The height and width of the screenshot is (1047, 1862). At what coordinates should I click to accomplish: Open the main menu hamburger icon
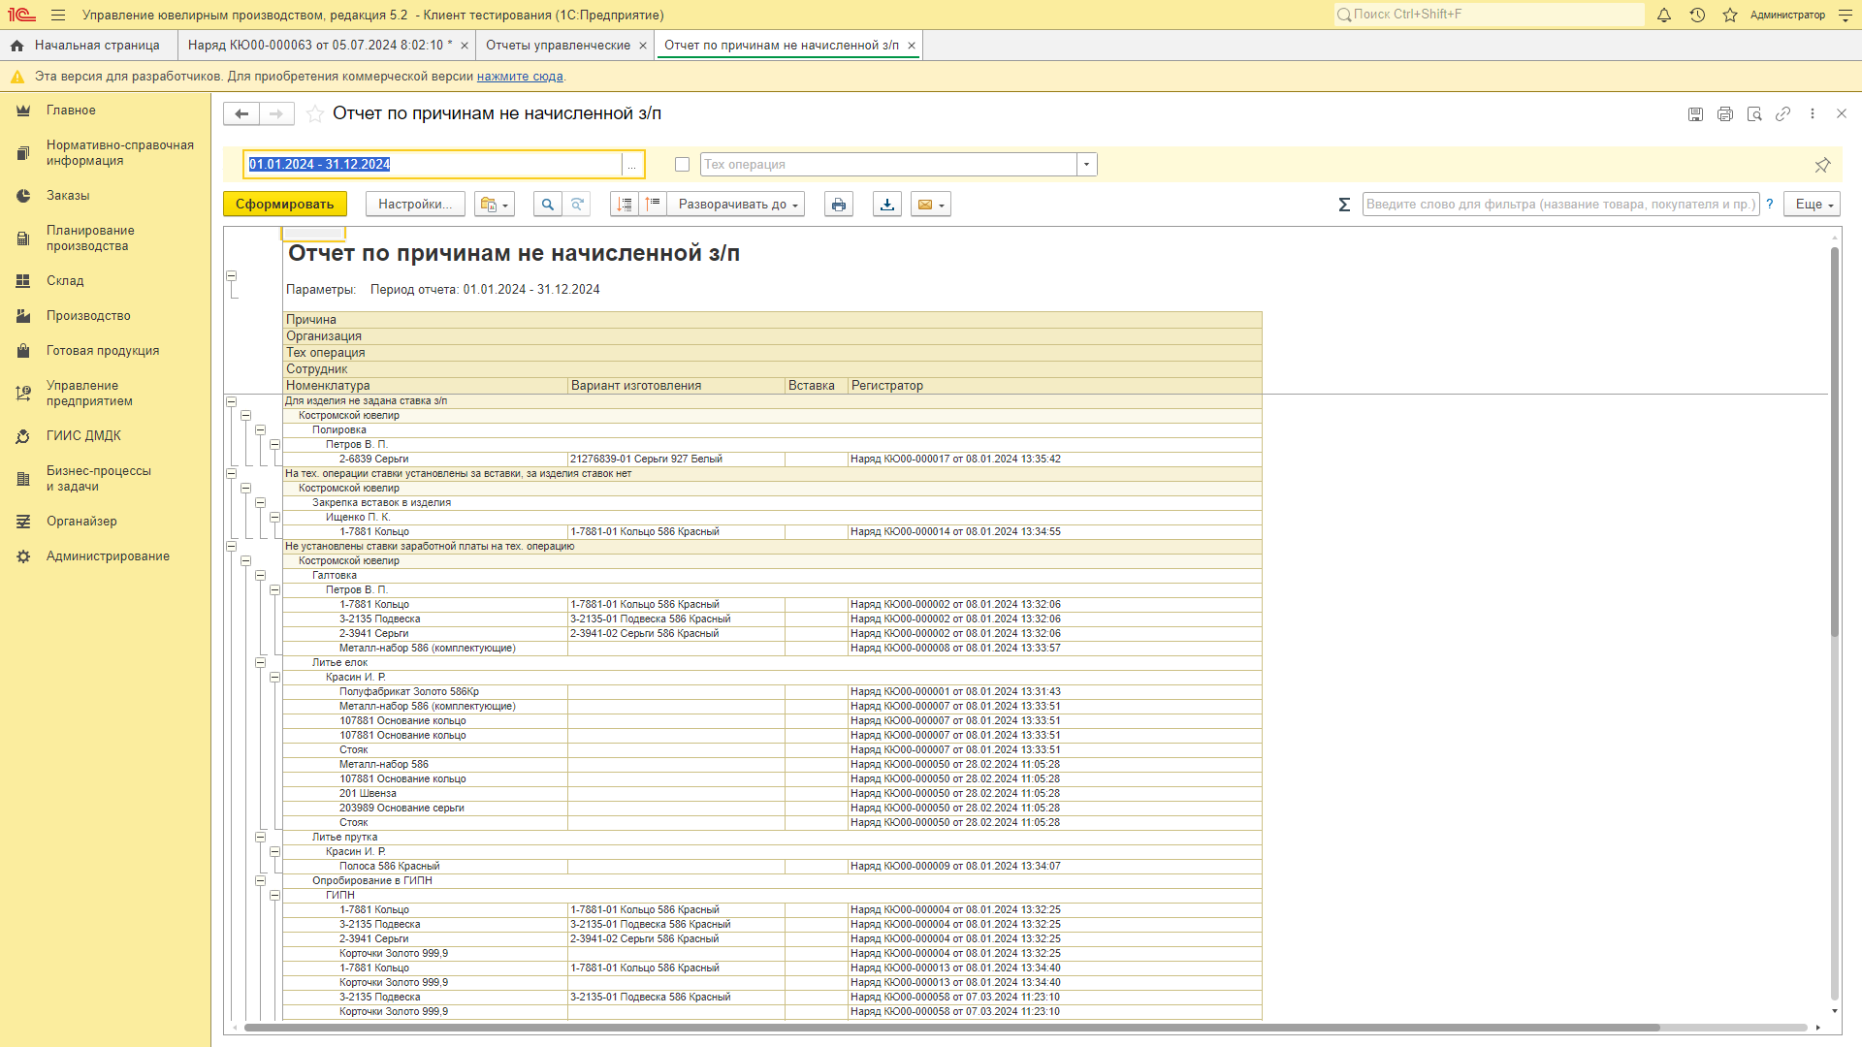58,15
